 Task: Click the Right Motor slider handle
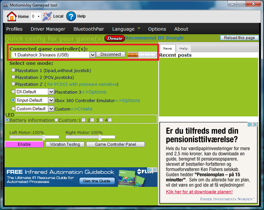(100, 138)
